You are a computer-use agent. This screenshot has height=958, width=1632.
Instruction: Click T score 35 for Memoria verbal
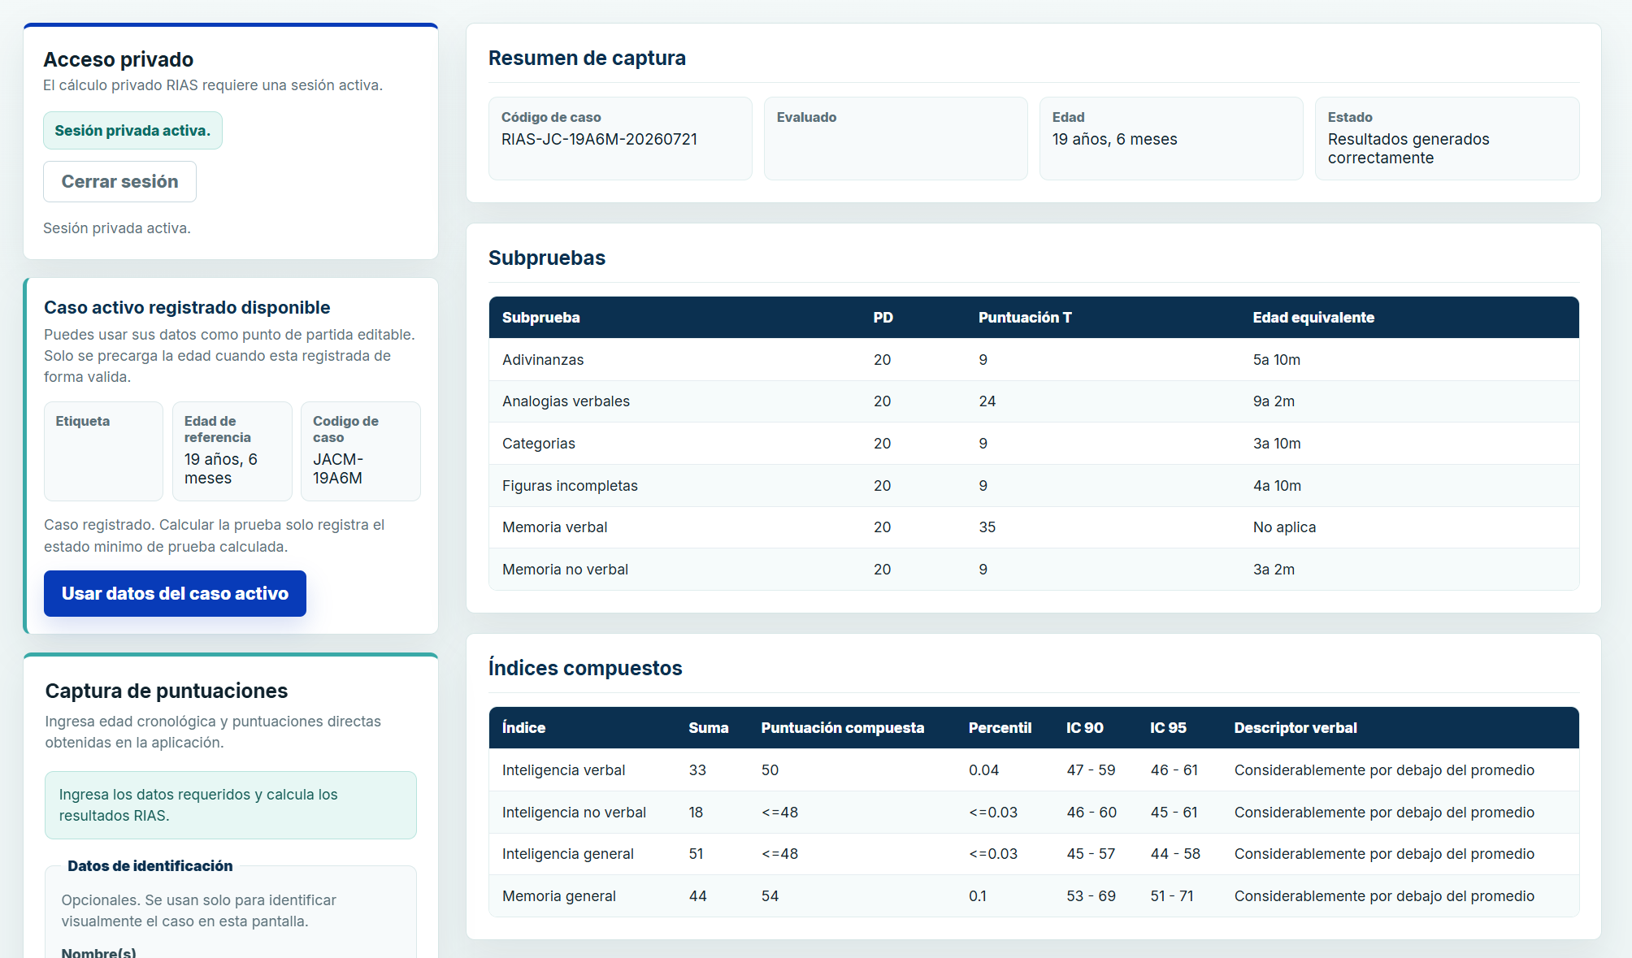(987, 527)
